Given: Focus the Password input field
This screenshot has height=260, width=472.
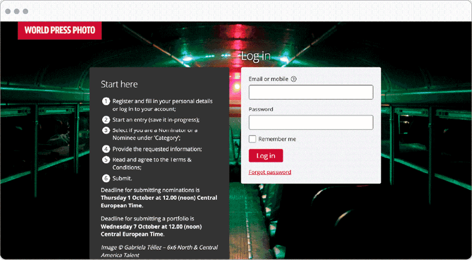Looking at the screenshot, I should pos(311,122).
